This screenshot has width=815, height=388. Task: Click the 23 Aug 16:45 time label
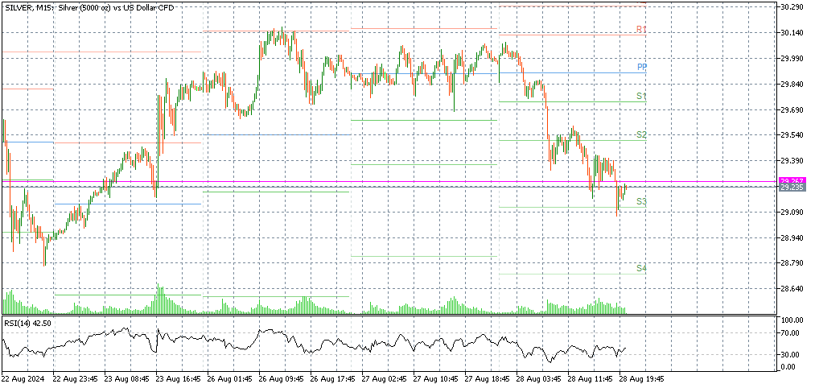[x=178, y=378]
